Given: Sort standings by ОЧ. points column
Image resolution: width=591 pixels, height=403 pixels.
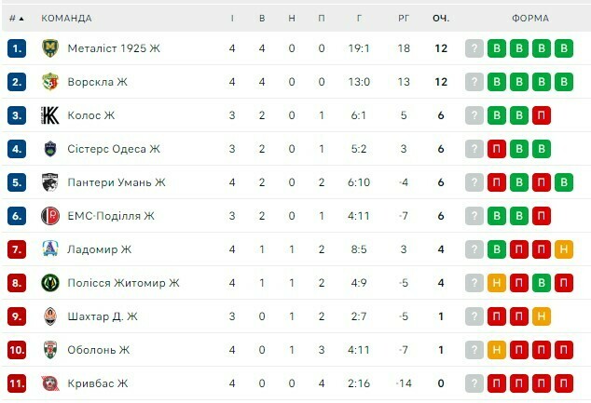Looking at the screenshot, I should point(441,18).
